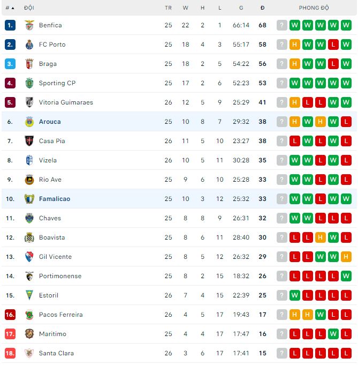Click Braga's grey question mark form badge

(282, 64)
